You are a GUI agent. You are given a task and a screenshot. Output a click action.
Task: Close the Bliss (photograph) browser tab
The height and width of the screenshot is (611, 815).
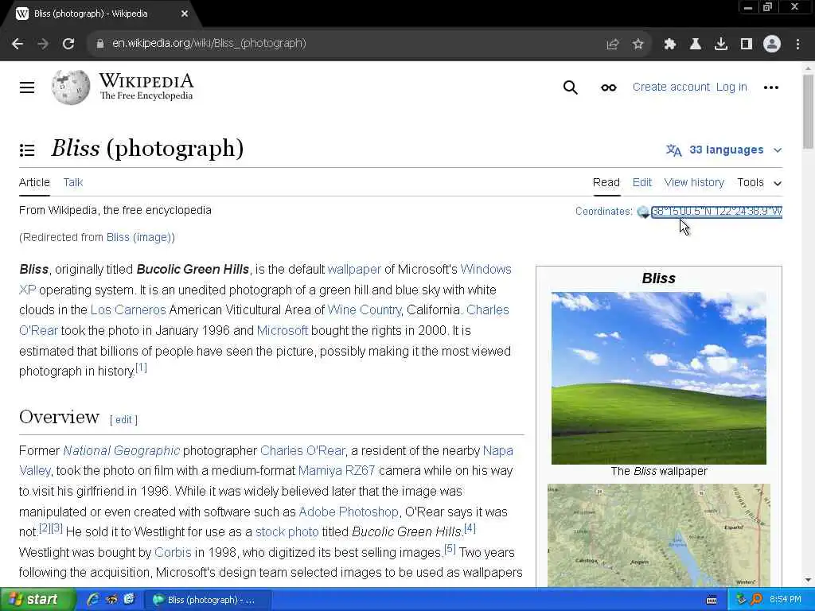click(185, 14)
